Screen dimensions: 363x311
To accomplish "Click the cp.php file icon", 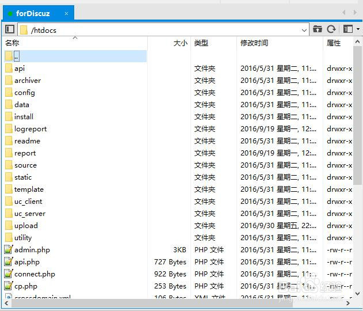I will point(9,286).
